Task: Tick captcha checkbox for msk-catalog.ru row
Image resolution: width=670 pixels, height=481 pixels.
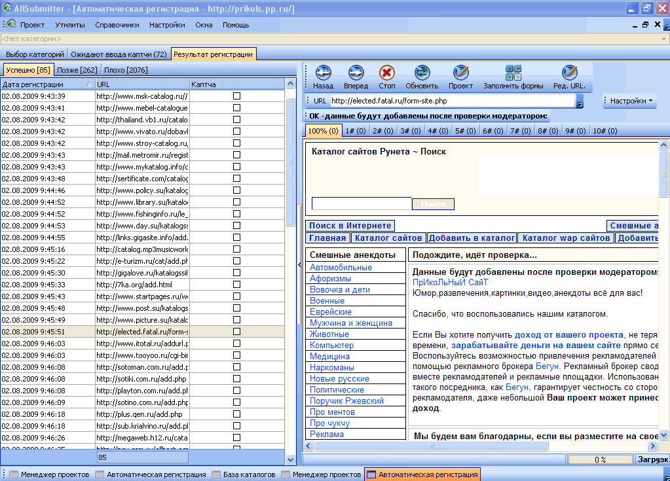Action: (x=237, y=96)
